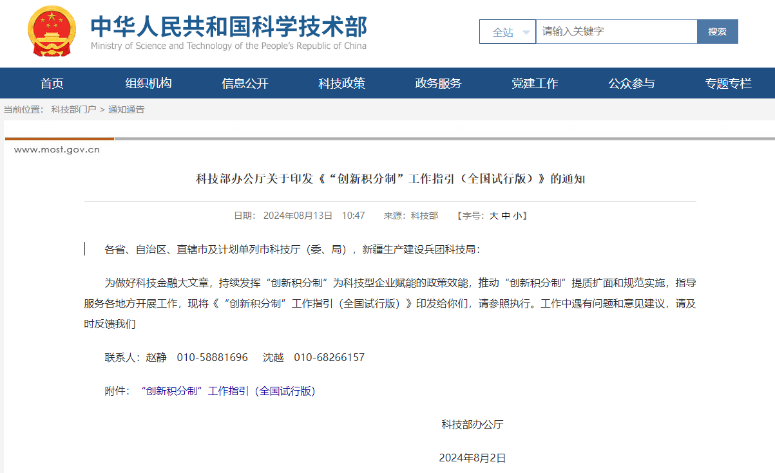Open the 组织机构 menu
The width and height of the screenshot is (775, 473).
[x=149, y=83]
